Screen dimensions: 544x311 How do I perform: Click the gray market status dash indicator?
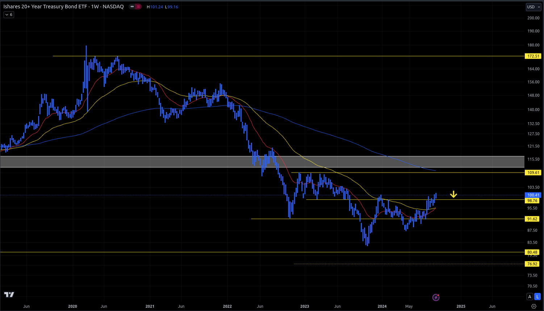(x=132, y=7)
